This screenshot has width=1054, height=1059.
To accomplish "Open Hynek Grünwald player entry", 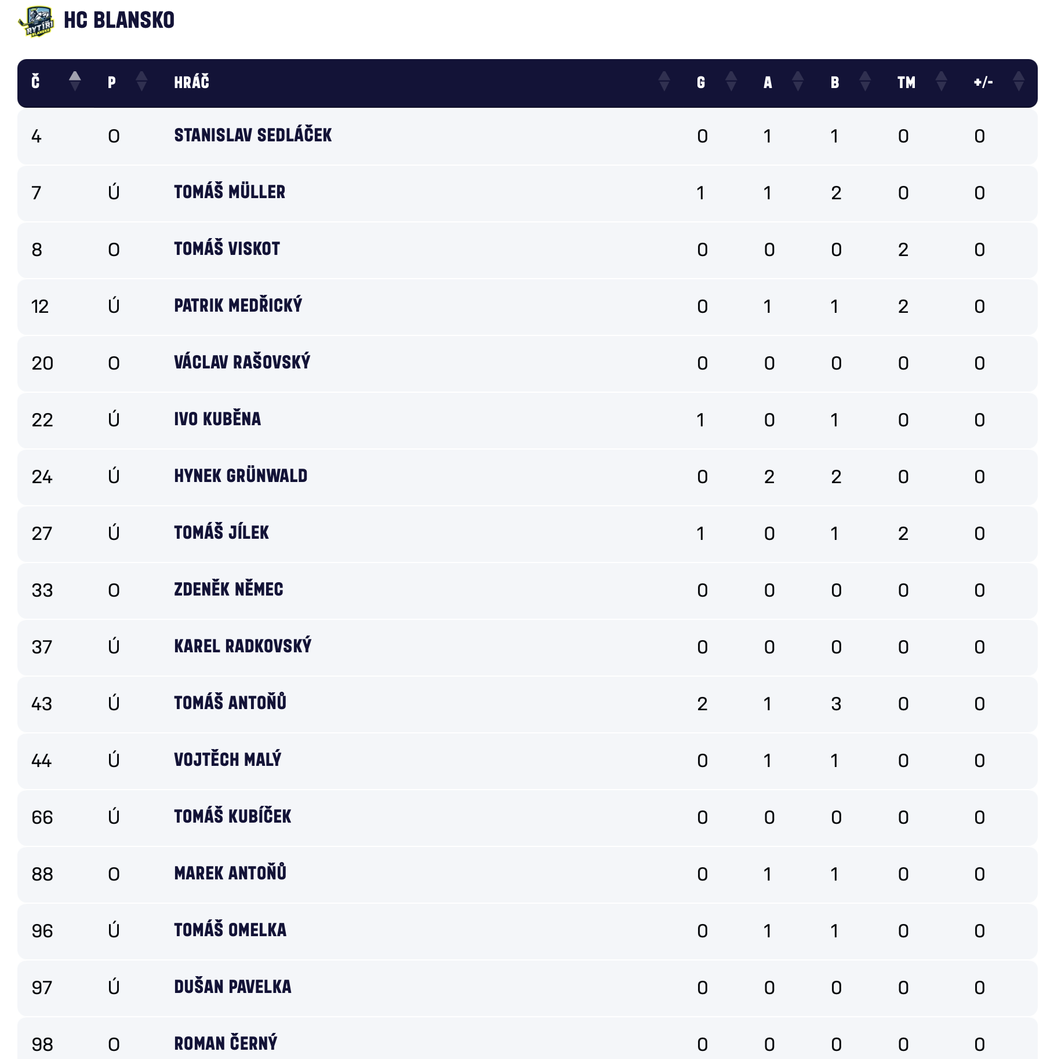I will click(x=241, y=476).
